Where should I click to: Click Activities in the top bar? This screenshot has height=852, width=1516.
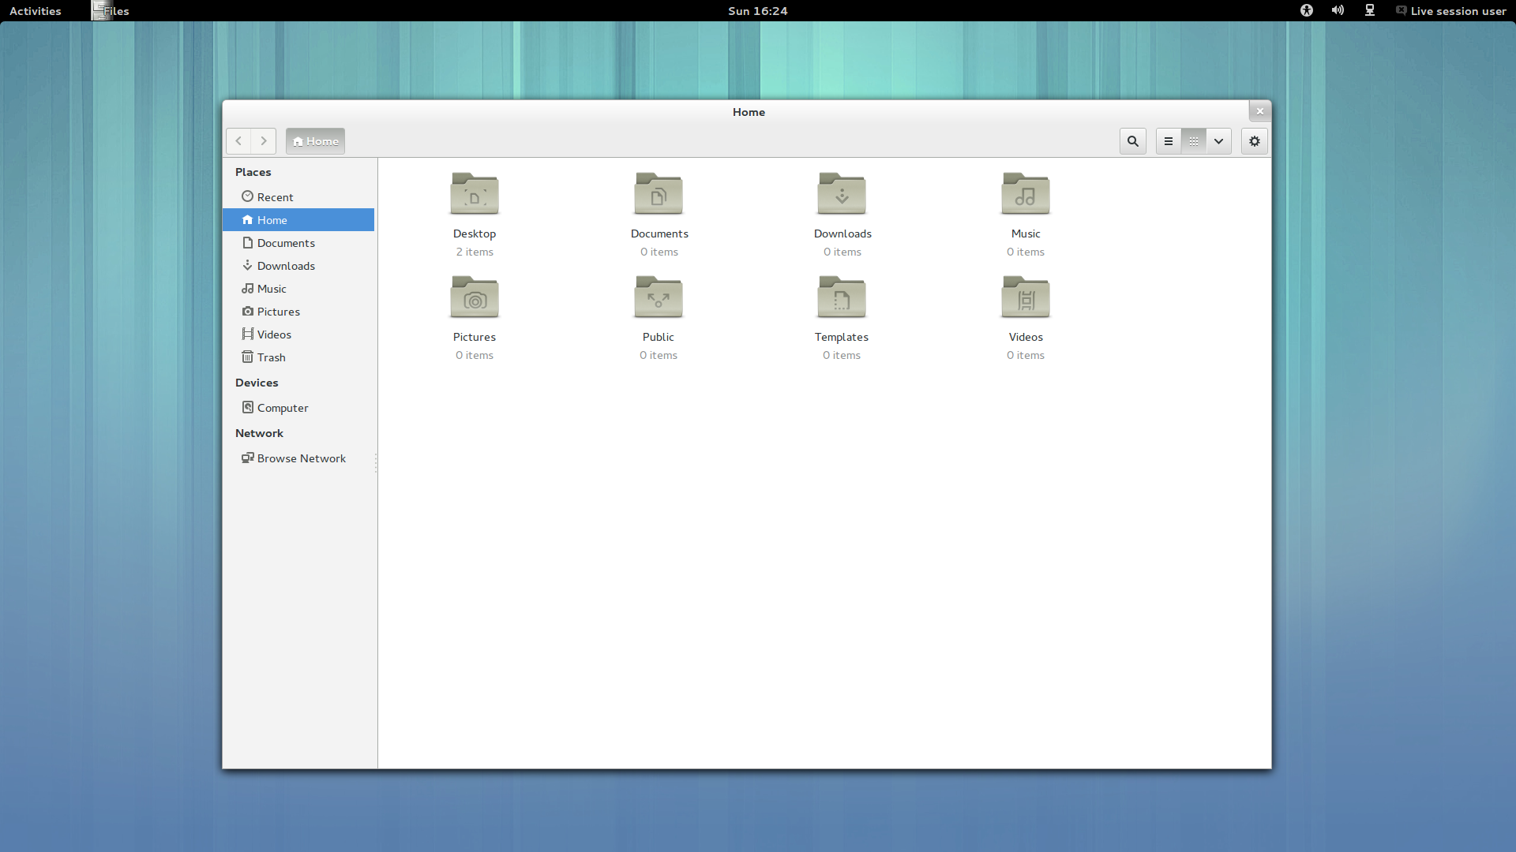click(35, 11)
